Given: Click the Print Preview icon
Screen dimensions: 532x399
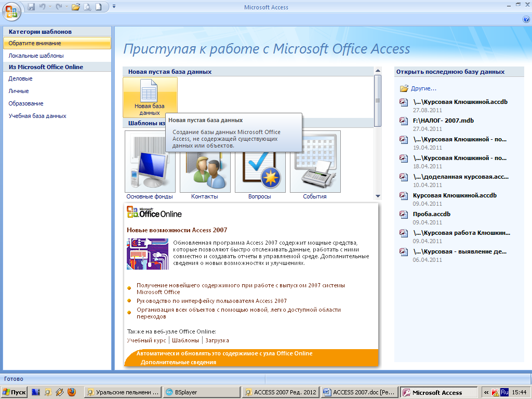Looking at the screenshot, I should [x=87, y=7].
